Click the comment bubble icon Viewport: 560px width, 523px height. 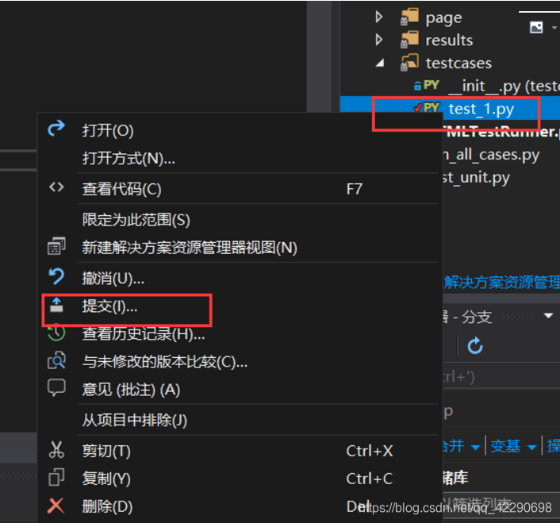coord(56,387)
